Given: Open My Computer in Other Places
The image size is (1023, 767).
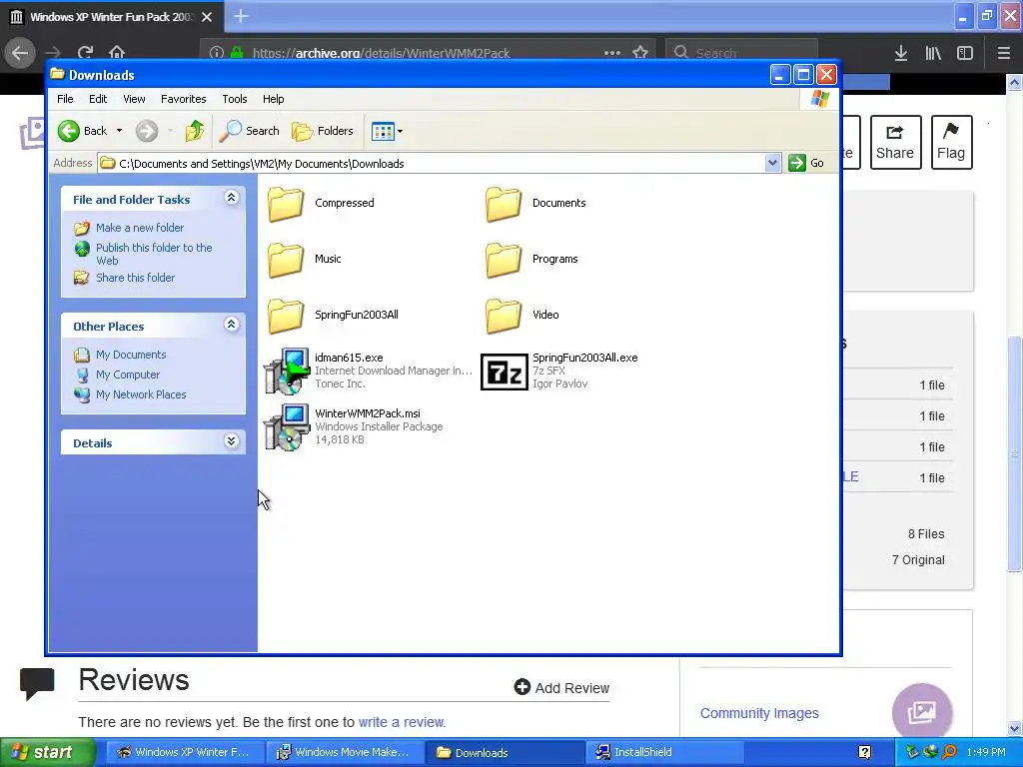Looking at the screenshot, I should [x=128, y=376].
